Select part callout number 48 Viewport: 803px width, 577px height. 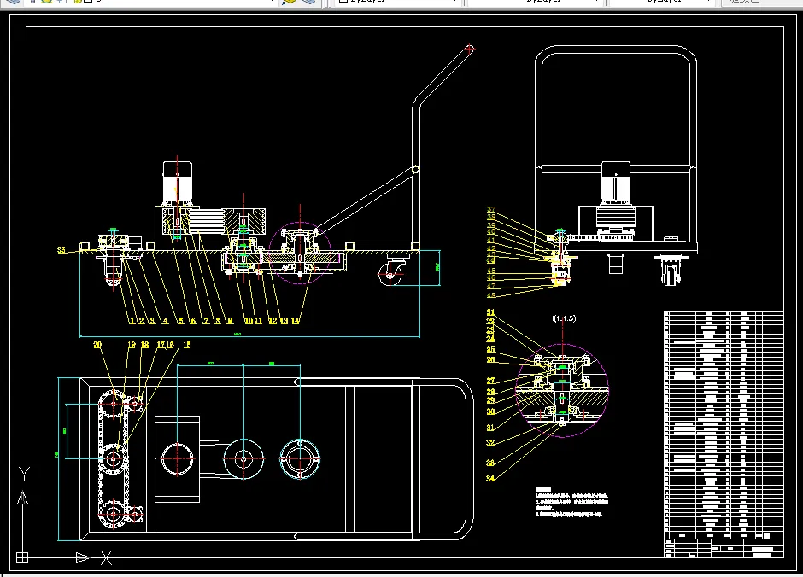pyautogui.click(x=491, y=295)
